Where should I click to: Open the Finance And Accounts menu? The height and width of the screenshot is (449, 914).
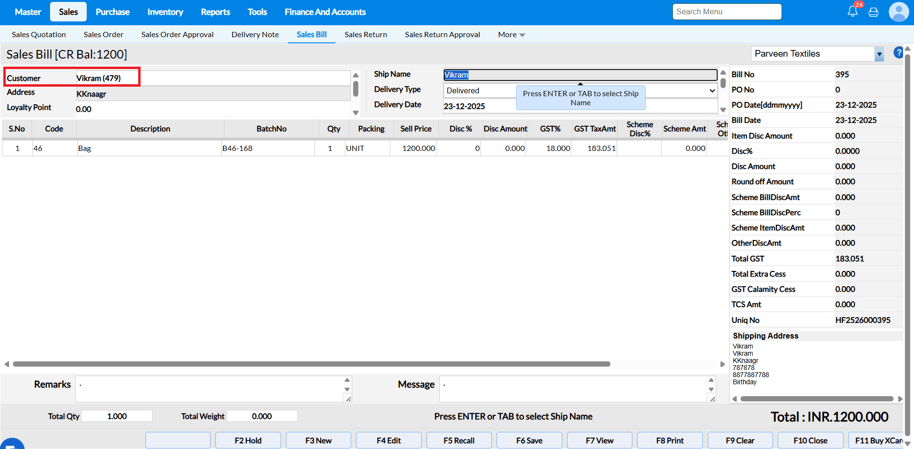coord(325,12)
